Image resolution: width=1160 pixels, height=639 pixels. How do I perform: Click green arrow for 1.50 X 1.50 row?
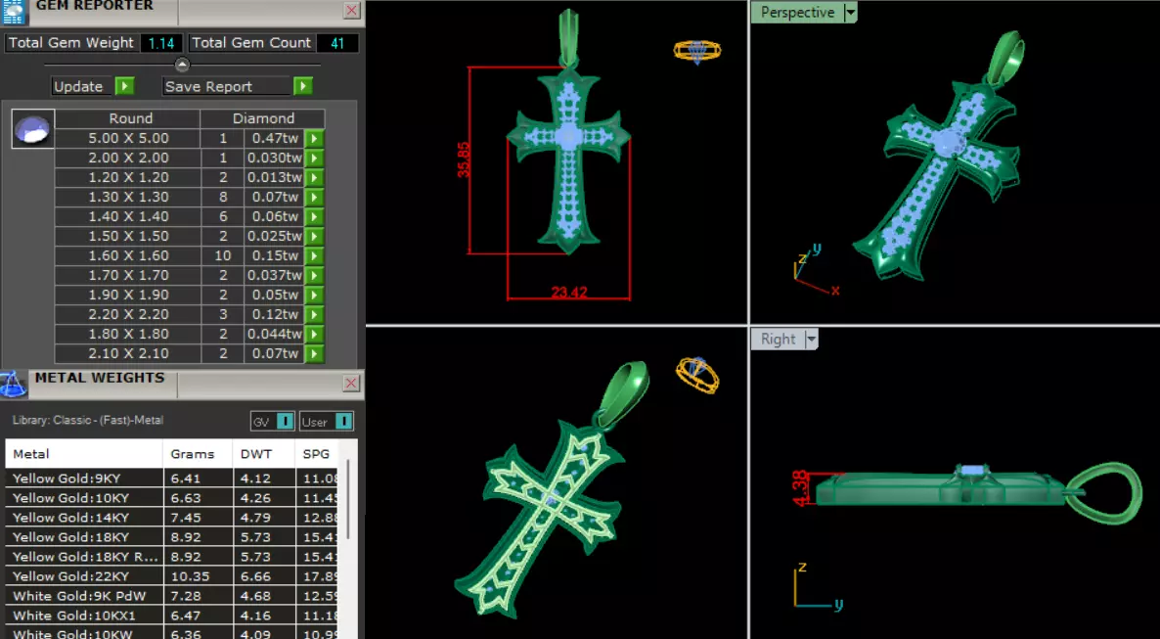click(x=314, y=236)
